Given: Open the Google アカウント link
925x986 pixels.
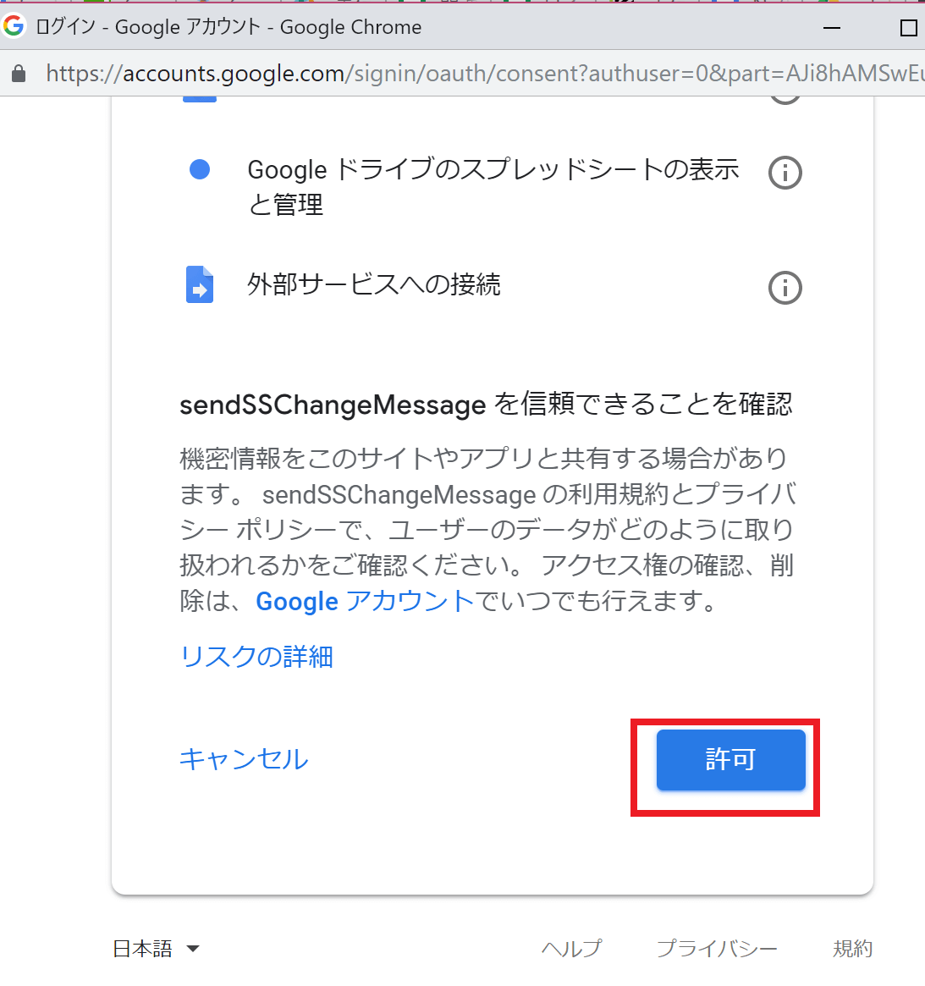Looking at the screenshot, I should [365, 601].
